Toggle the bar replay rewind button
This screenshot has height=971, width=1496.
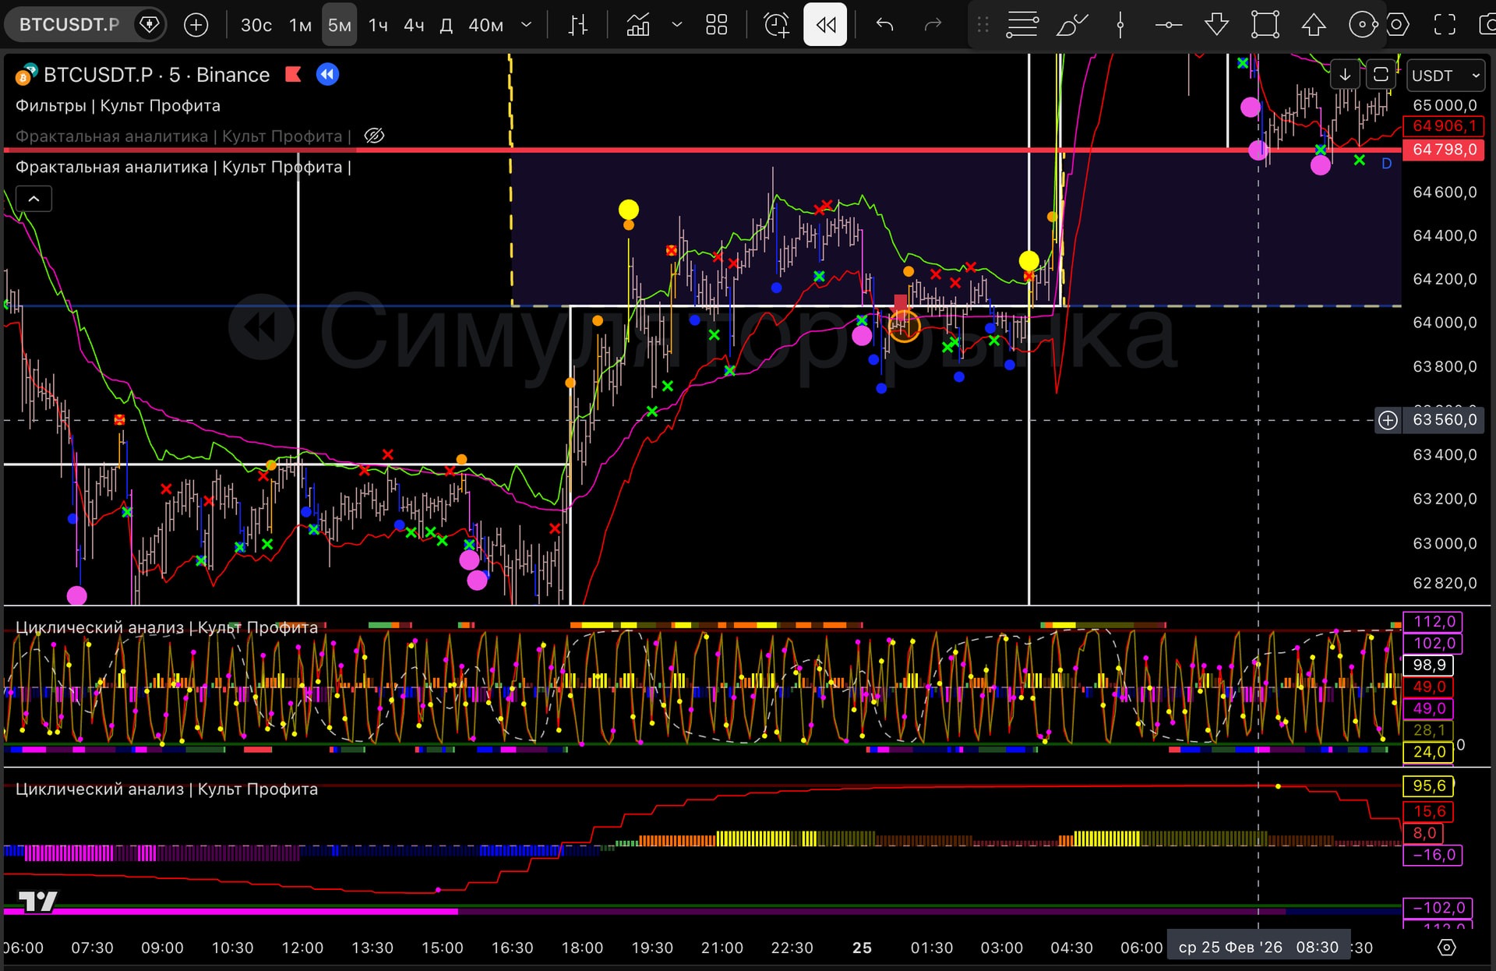point(825,25)
